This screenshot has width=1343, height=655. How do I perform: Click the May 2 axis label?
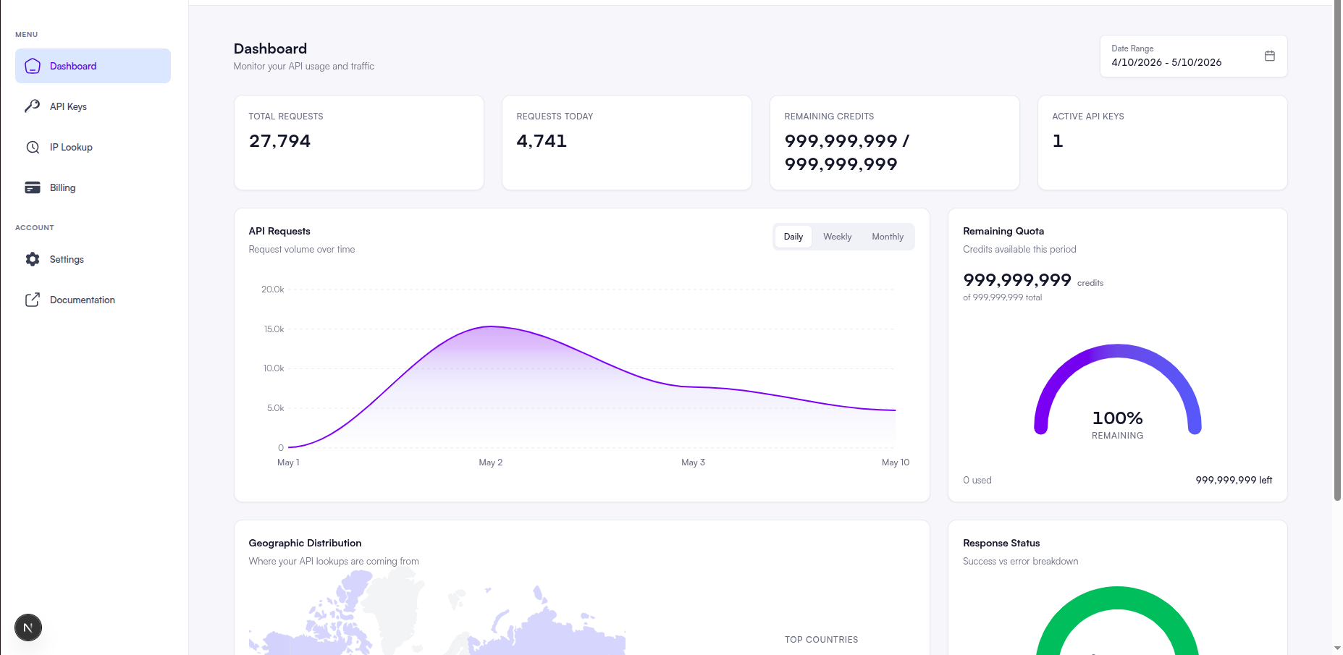point(491,462)
